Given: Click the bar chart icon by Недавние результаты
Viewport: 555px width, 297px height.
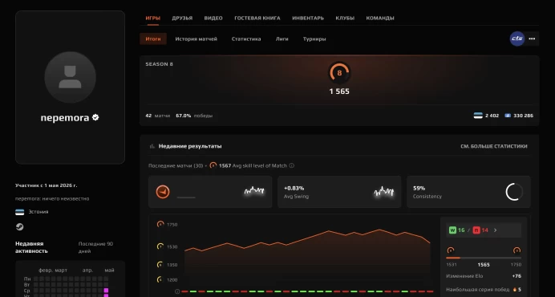Looking at the screenshot, I should click(152, 146).
